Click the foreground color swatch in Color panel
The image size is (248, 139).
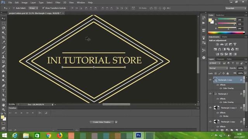pyautogui.click(x=210, y=20)
